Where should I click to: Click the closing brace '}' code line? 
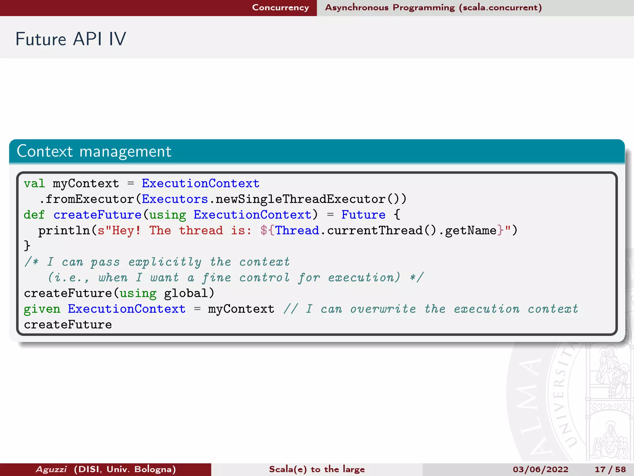[27, 246]
